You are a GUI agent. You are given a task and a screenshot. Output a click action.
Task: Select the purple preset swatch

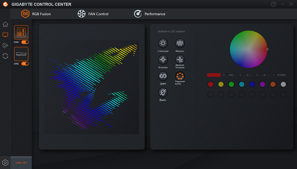(262, 84)
